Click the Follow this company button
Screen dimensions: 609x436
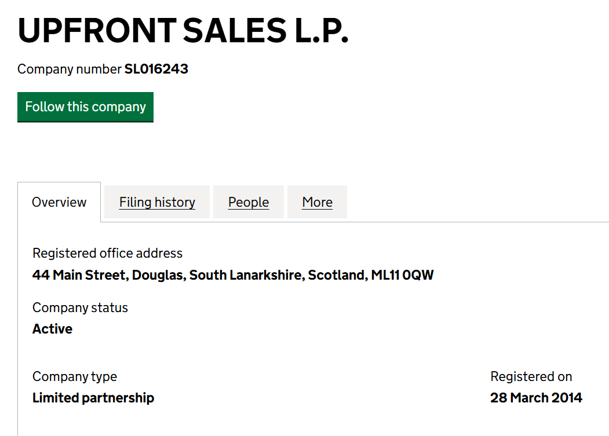pyautogui.click(x=85, y=107)
